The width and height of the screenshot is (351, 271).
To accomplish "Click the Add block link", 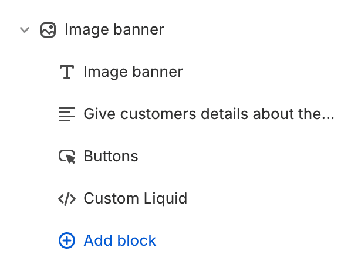I will click(120, 240).
